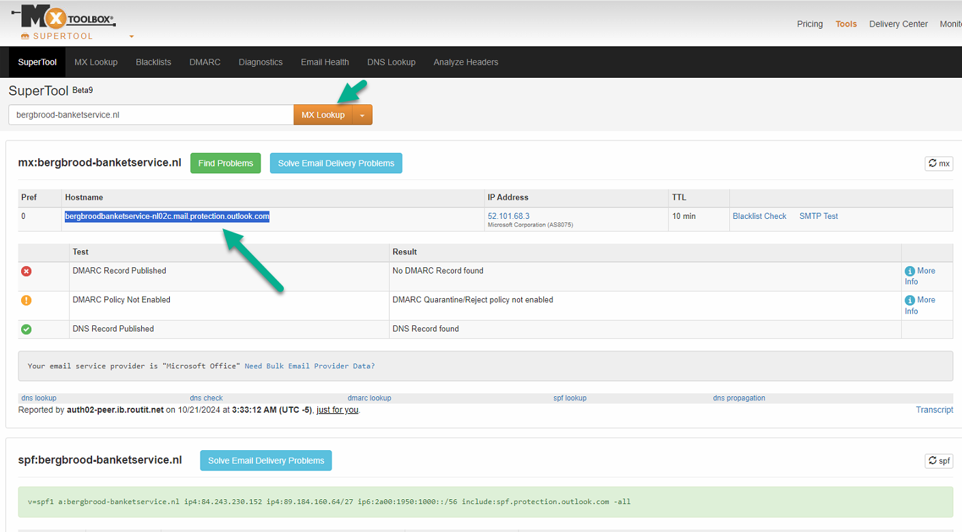Viewport: 962px width, 532px height.
Task: Switch to MX Lookup tab
Action: click(96, 62)
